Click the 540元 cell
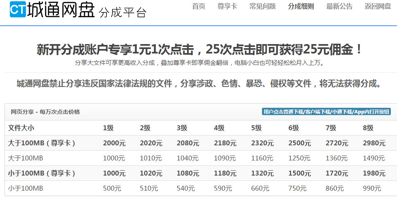 click(186, 188)
